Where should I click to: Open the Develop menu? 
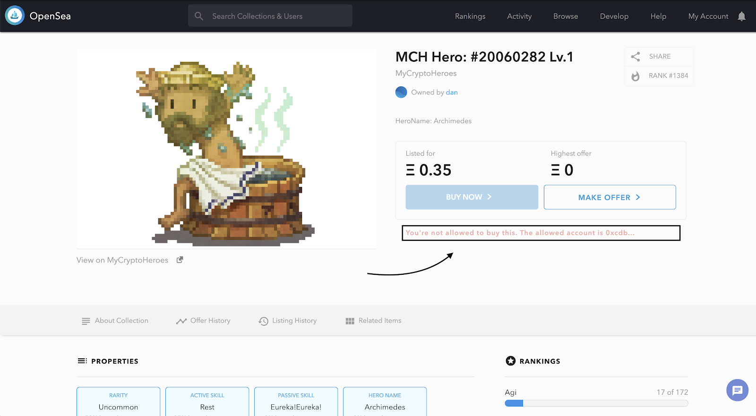click(x=614, y=16)
